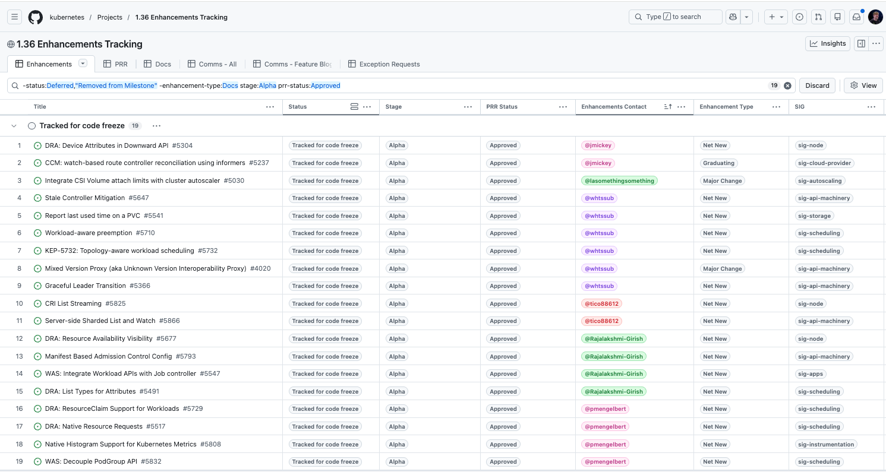The image size is (886, 472).
Task: Click sig-storage label
Action: coord(815,216)
